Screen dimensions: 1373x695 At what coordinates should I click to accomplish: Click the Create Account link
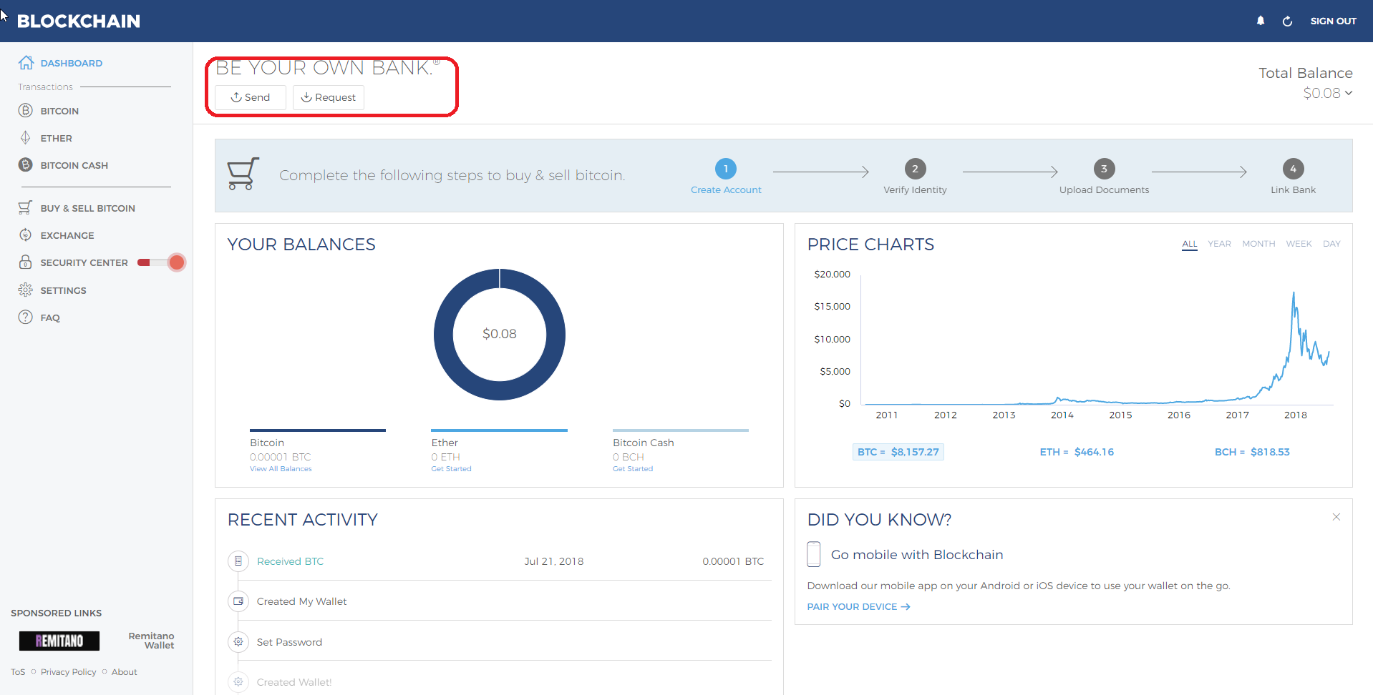(x=726, y=189)
